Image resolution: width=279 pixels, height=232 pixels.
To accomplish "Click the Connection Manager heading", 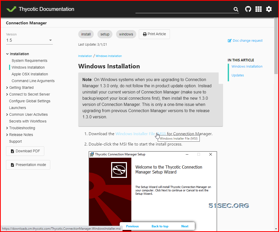I will coord(26,23).
